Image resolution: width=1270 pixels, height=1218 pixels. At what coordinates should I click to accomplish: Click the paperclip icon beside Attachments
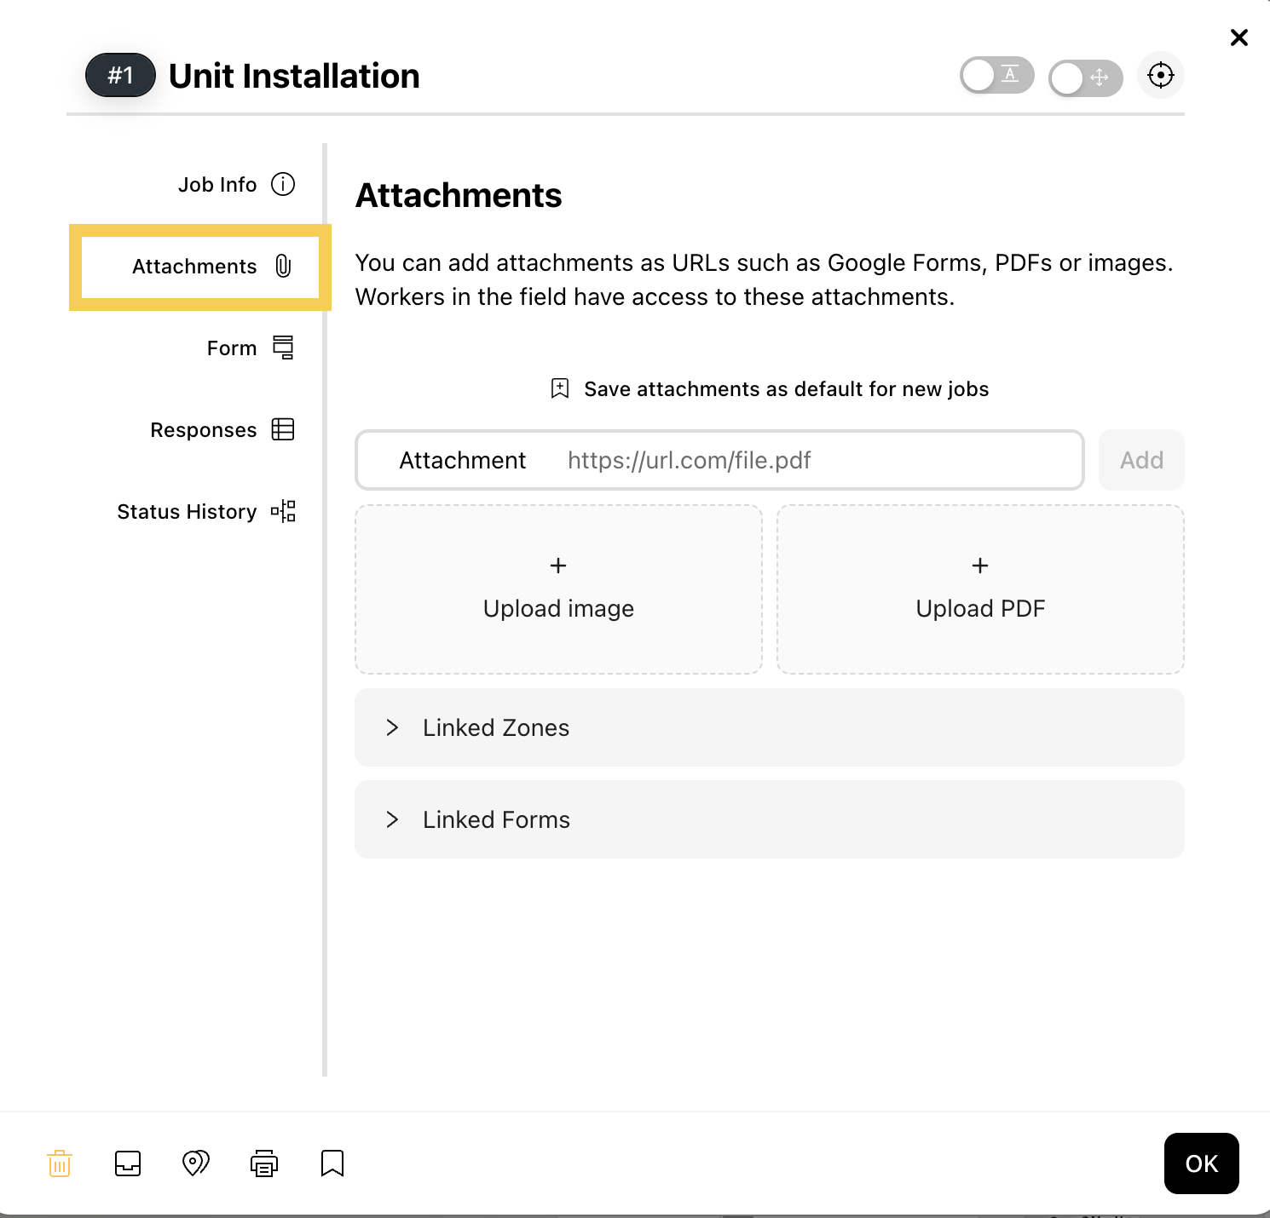(x=284, y=267)
